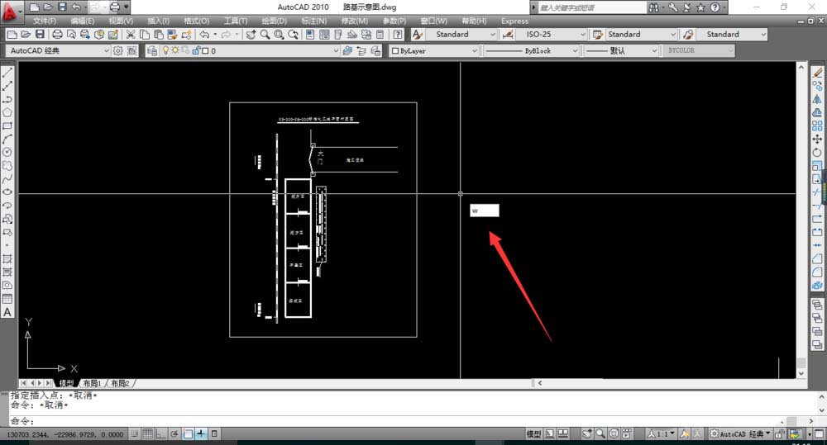Open the 绘图(D) menu

(x=274, y=21)
